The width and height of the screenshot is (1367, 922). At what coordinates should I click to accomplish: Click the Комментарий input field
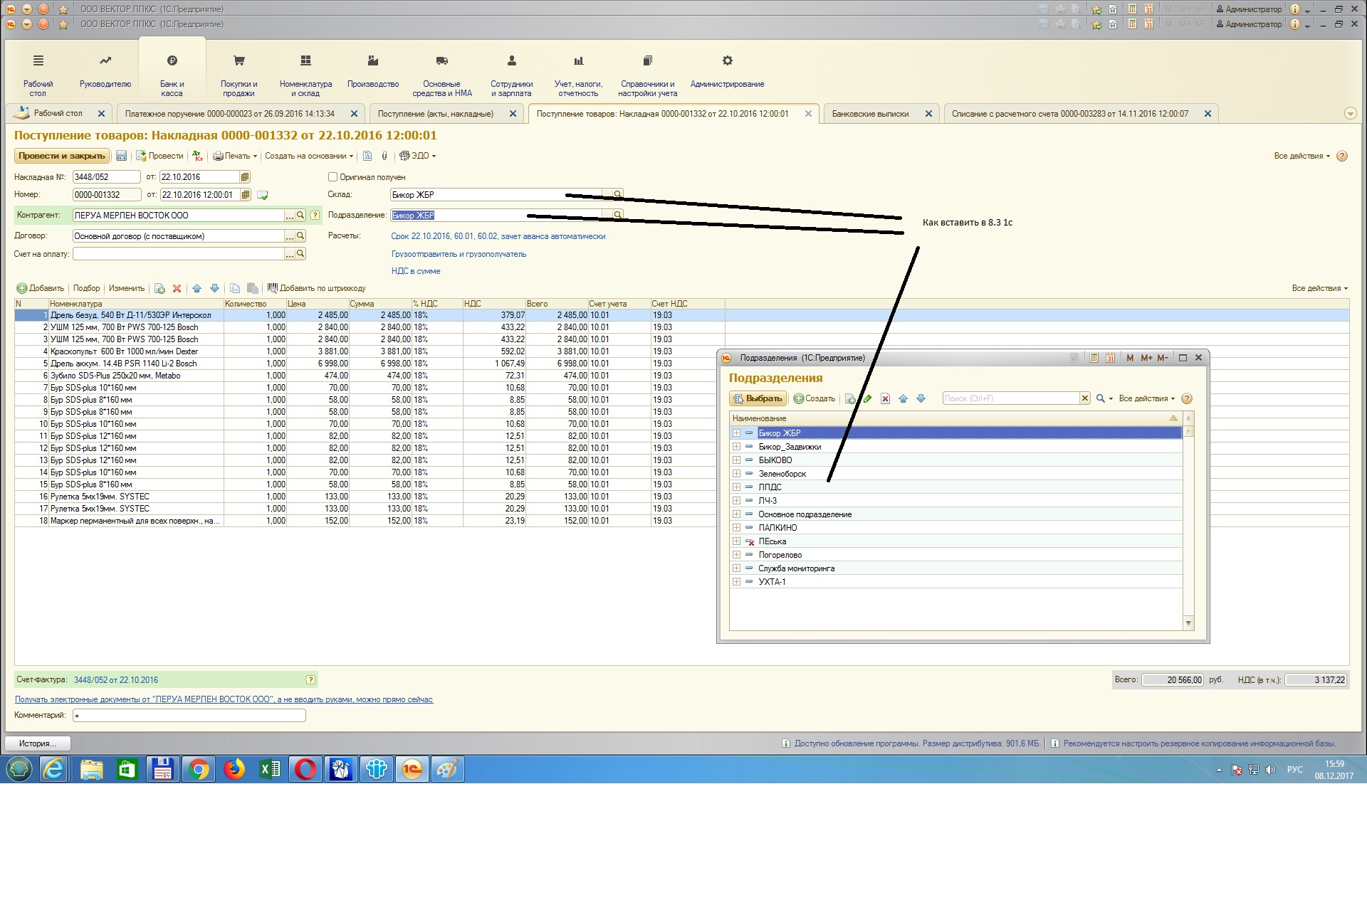point(189,716)
